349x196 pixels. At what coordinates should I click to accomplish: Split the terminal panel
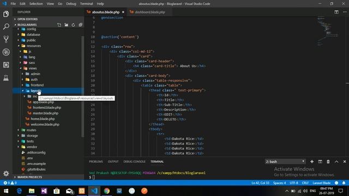tap(320, 162)
